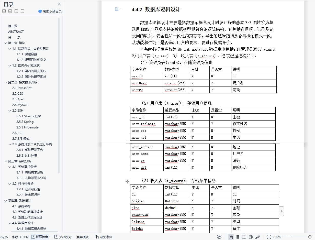Go to 4.3 系统工作流程设计 heading

pos(27,217)
